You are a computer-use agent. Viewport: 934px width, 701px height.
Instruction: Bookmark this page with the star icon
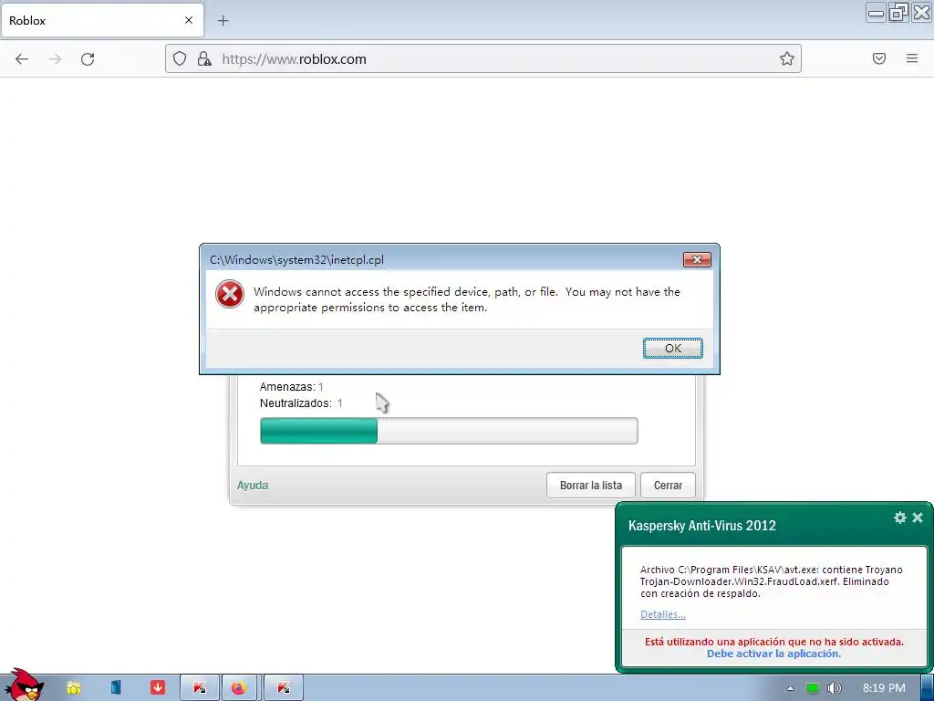pos(787,58)
